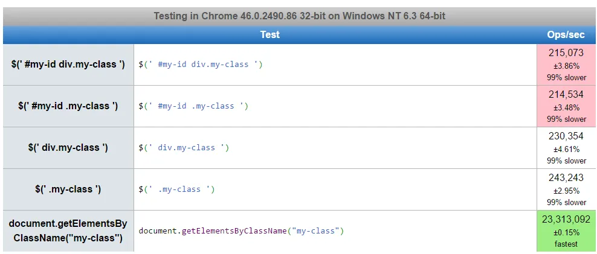
Task: Click the ±3.86% margin in first result
Action: coord(566,66)
